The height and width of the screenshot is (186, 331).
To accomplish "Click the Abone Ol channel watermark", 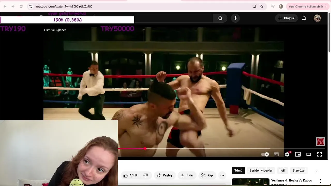I will [x=320, y=142].
